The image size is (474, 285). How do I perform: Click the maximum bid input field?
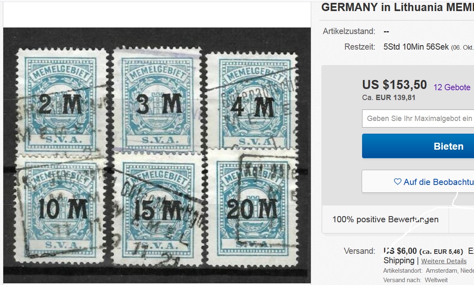pos(418,119)
